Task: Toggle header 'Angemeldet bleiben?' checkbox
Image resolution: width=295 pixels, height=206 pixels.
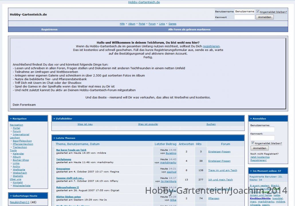Action: tap(258, 11)
